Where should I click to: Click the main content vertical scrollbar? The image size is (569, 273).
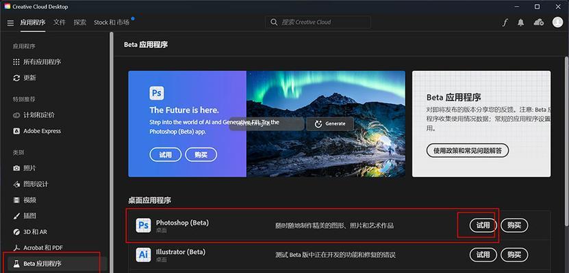pyautogui.click(x=566, y=141)
